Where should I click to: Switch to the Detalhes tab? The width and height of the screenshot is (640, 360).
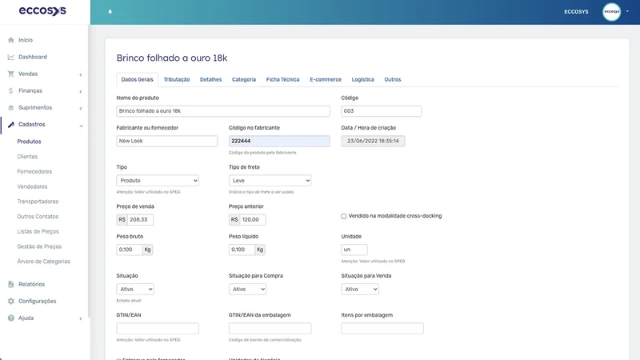click(210, 79)
